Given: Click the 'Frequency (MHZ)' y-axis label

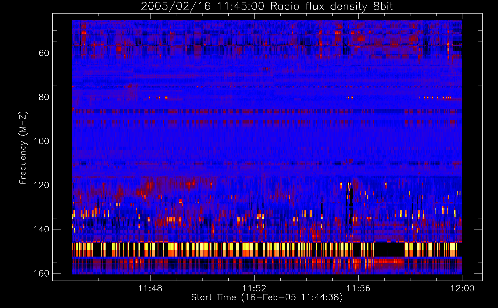Looking at the screenshot, I should point(23,148).
